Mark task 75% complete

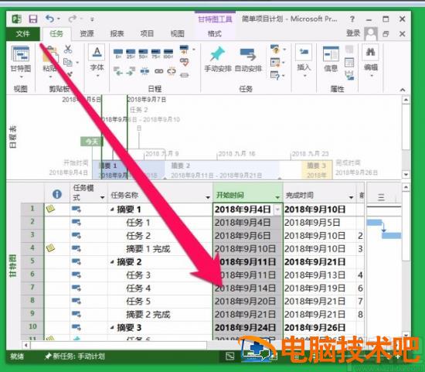(156, 53)
